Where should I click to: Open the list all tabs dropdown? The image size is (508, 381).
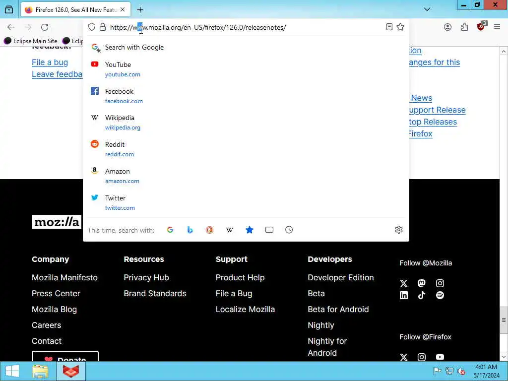[x=427, y=9]
